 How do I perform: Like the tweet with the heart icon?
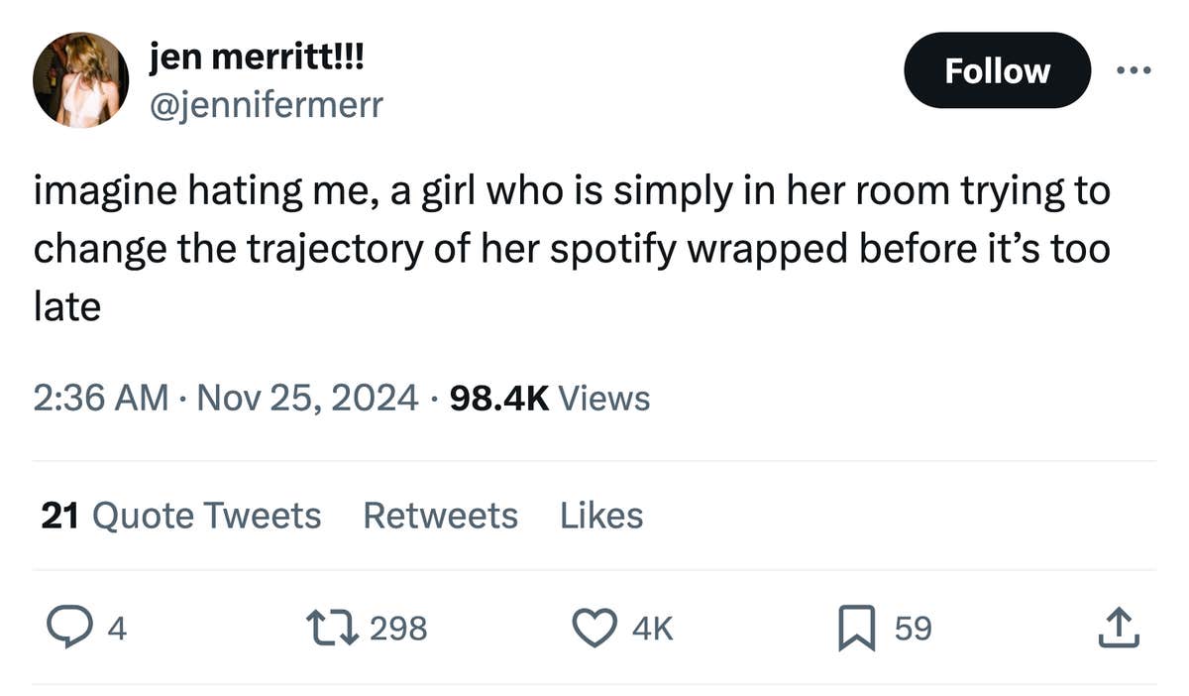(594, 628)
